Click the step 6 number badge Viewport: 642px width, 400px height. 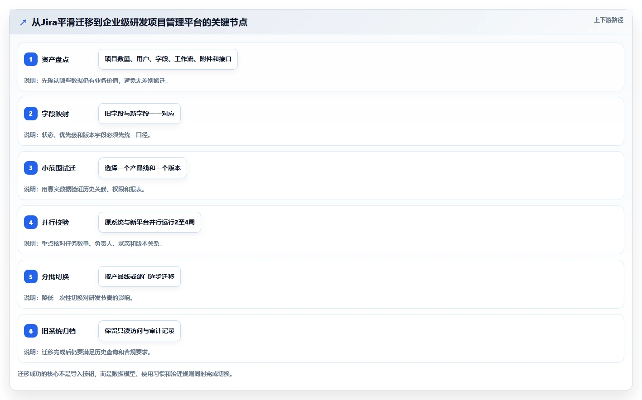[x=31, y=331]
